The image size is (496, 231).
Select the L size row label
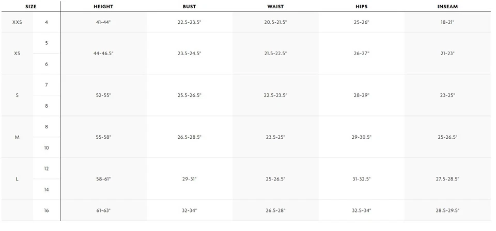[x=17, y=179]
